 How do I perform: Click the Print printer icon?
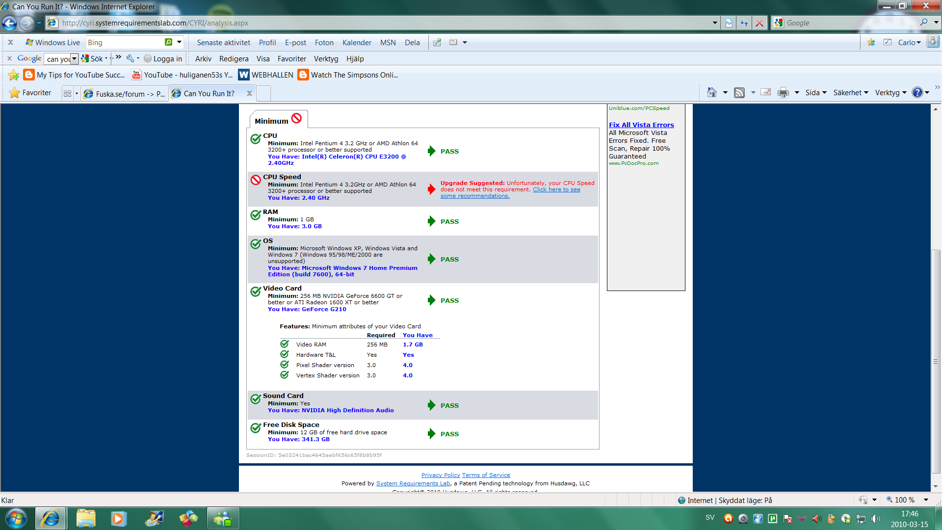(x=784, y=93)
